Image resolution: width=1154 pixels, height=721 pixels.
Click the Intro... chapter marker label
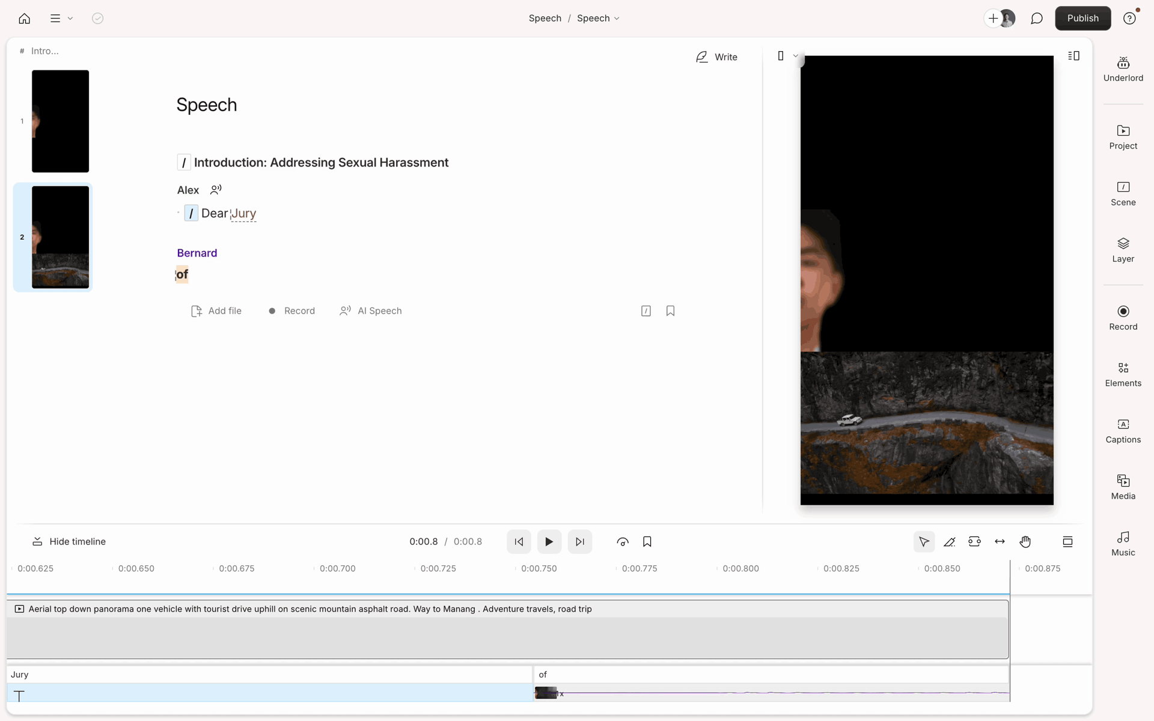pyautogui.click(x=44, y=51)
